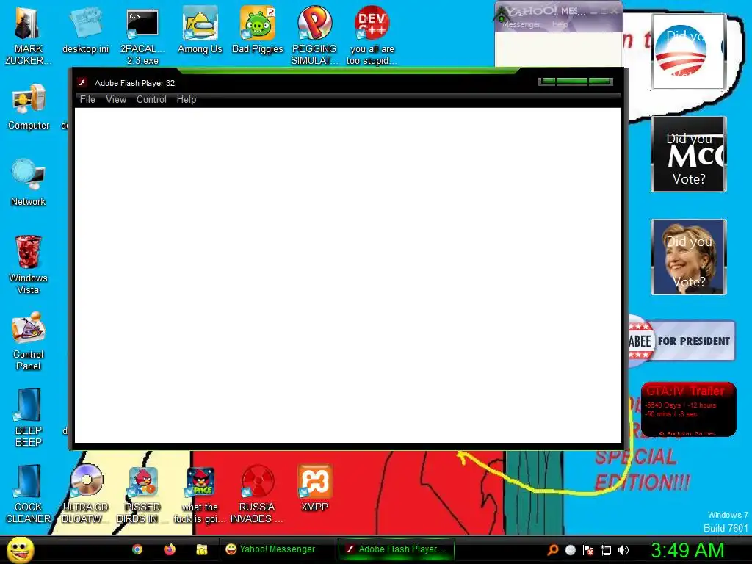
Task: Open the File menu in Flash Player
Action: [x=87, y=99]
